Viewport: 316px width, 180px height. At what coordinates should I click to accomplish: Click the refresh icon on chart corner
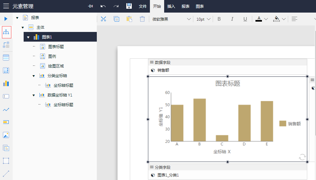pyautogui.click(x=302, y=157)
